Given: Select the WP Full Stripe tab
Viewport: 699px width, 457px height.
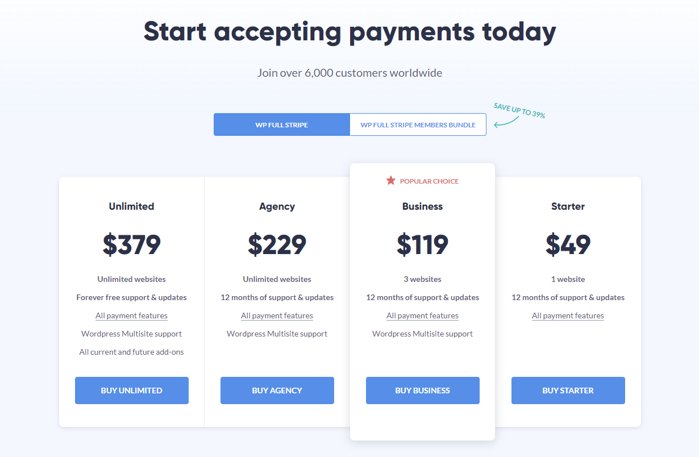Looking at the screenshot, I should click(x=281, y=124).
